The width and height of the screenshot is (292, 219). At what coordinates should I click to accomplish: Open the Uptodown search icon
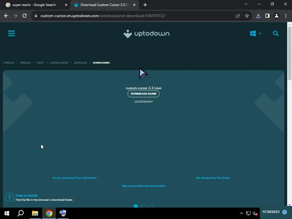(276, 34)
